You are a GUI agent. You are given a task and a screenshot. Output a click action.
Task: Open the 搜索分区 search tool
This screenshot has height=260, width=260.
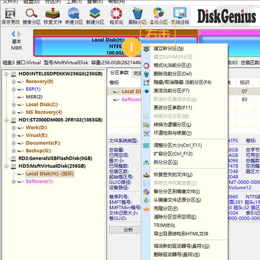[x=32, y=16]
